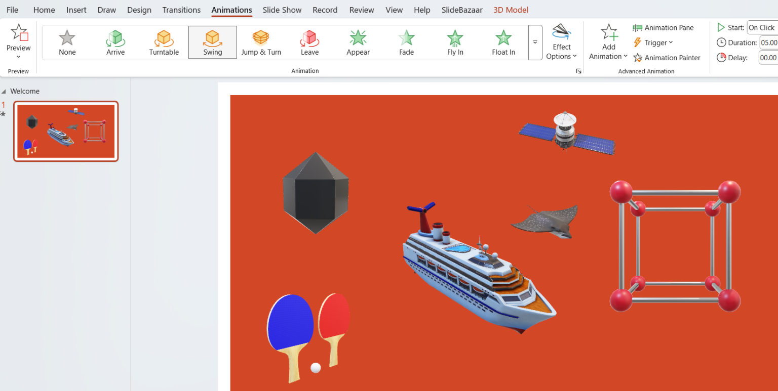Click the Preview animation button
The image size is (778, 391).
[18, 40]
